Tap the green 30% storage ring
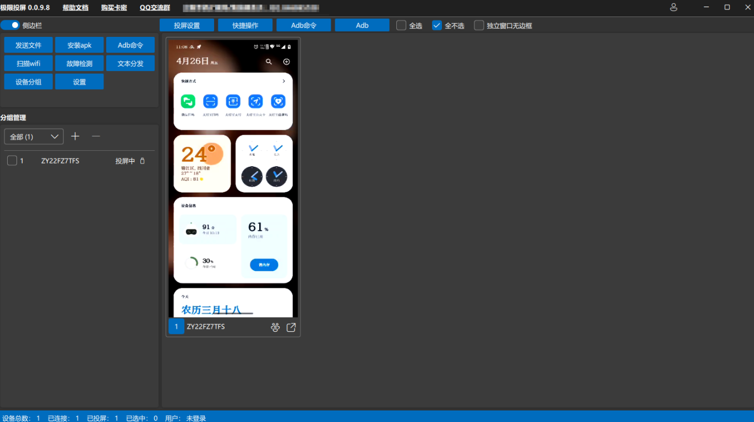 [x=192, y=263]
